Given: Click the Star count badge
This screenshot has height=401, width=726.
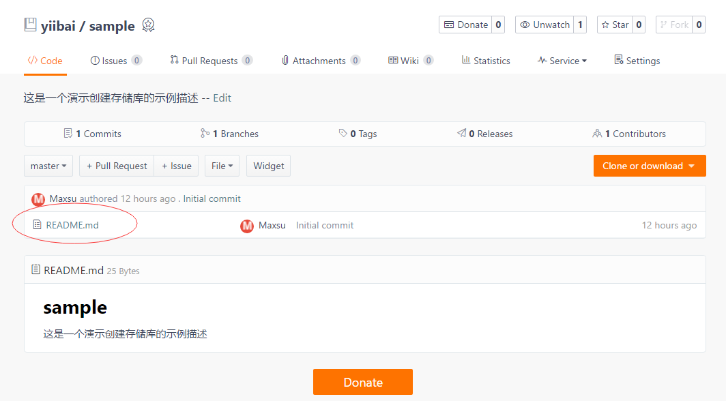Looking at the screenshot, I should pyautogui.click(x=639, y=25).
